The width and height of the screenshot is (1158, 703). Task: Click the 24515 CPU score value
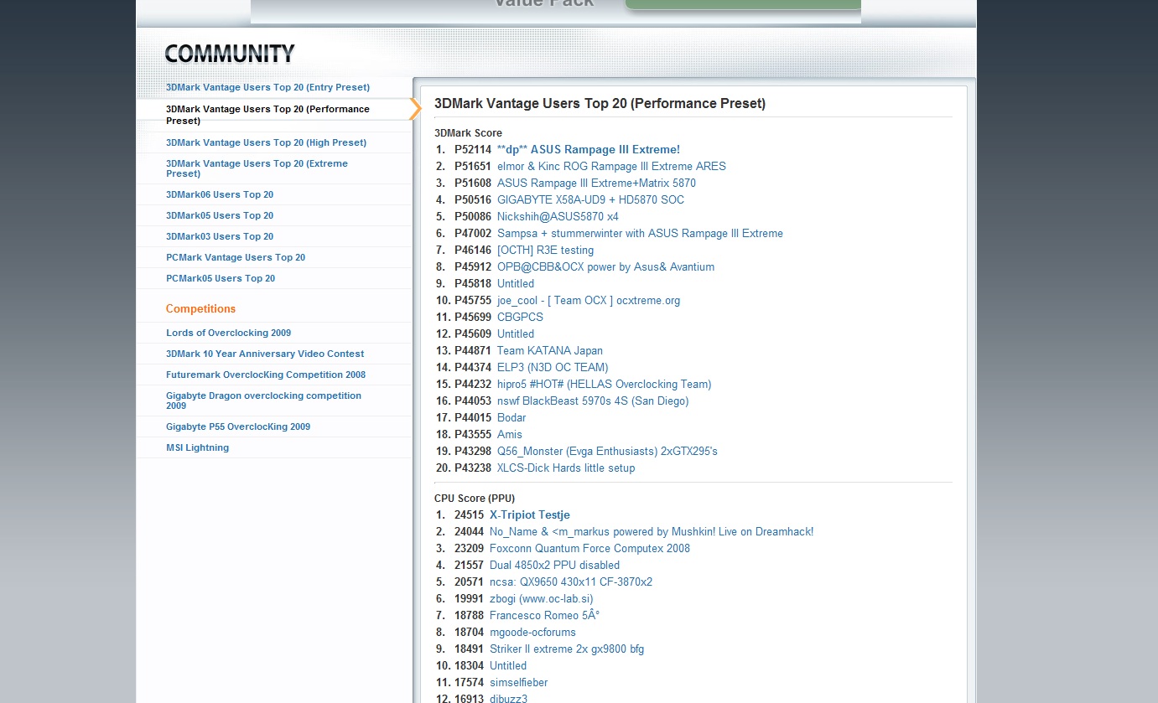coord(470,514)
